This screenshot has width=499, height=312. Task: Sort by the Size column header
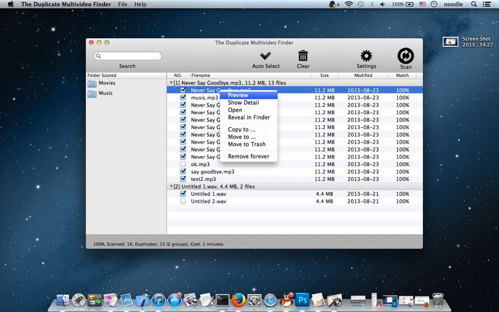(x=324, y=76)
